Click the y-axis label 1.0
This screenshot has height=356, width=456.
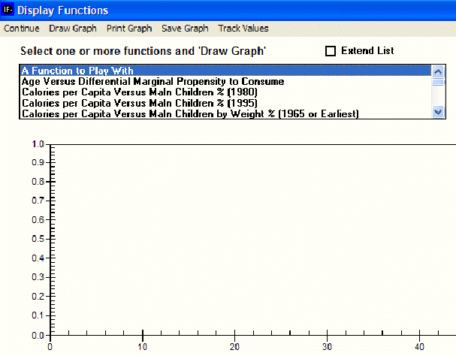(x=38, y=143)
